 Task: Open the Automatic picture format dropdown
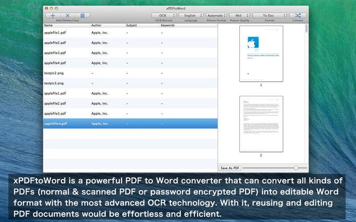[x=216, y=16]
